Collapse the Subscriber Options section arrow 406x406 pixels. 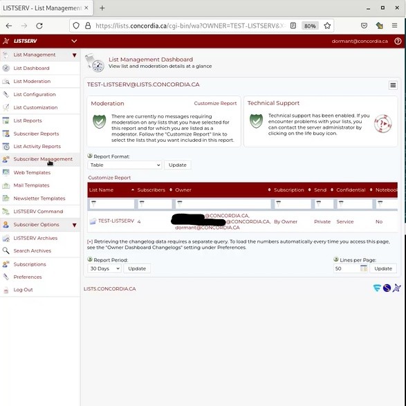[x=74, y=225]
